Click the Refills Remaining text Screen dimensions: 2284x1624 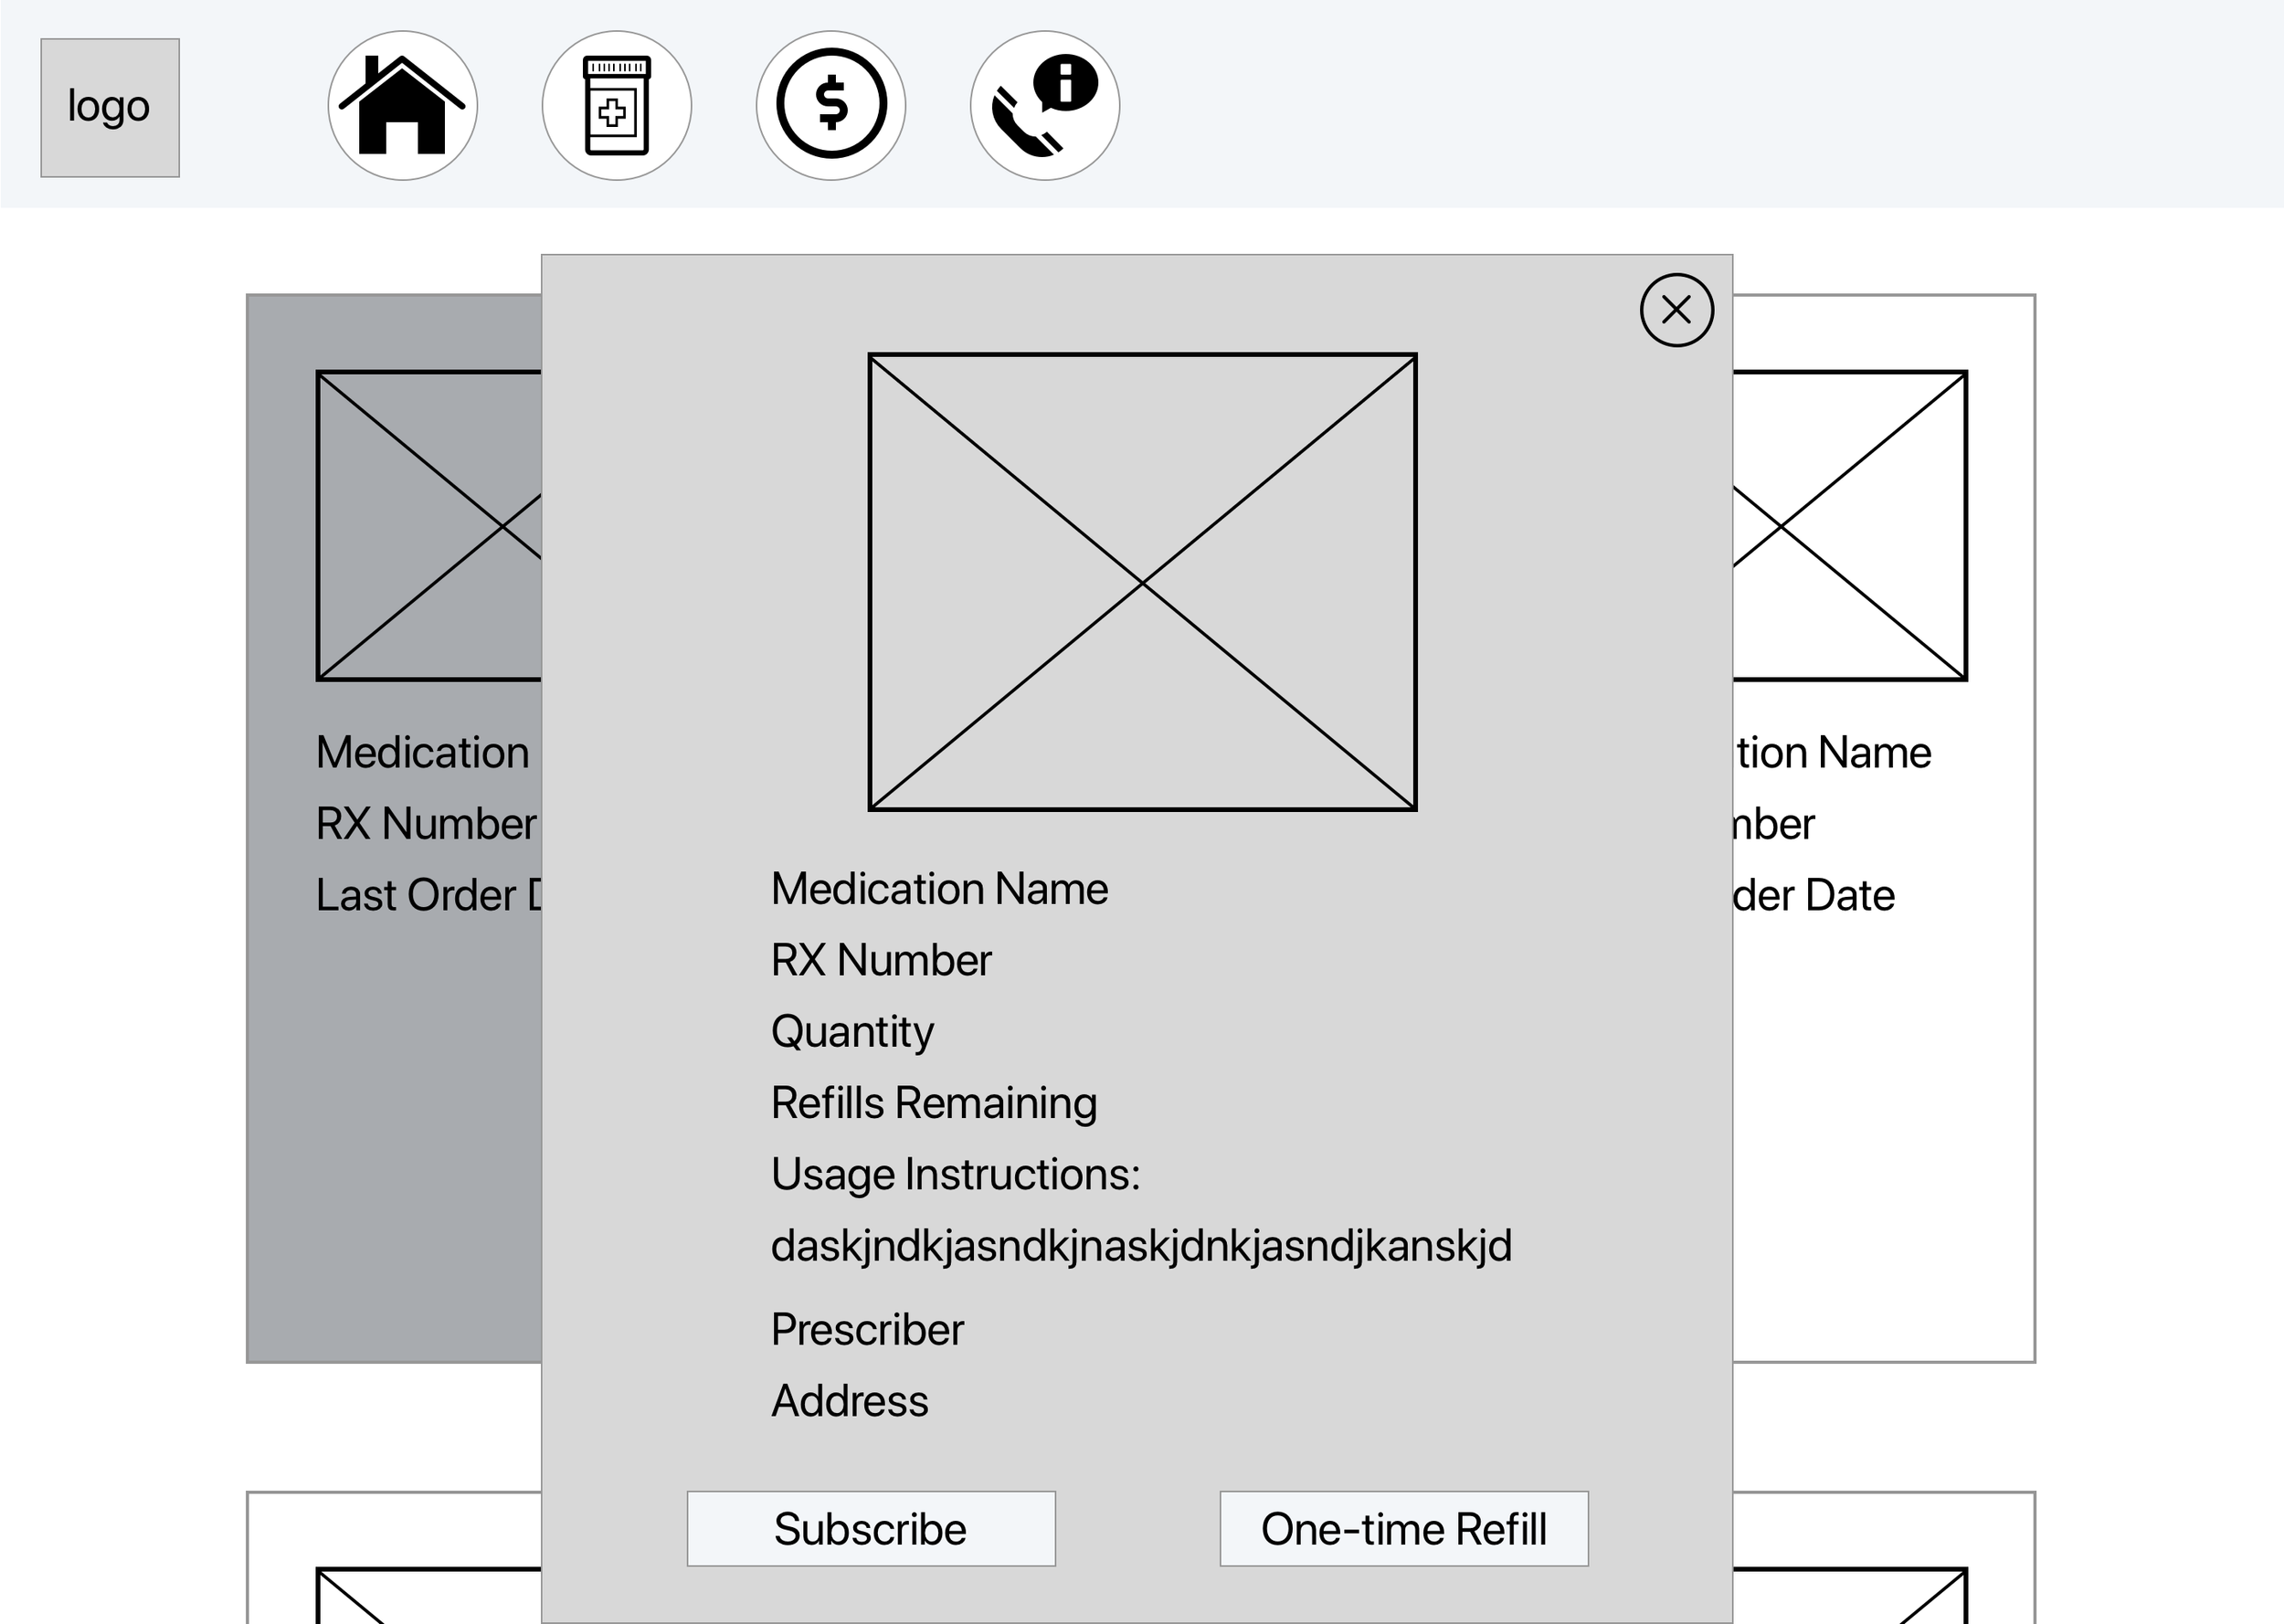click(x=934, y=1103)
